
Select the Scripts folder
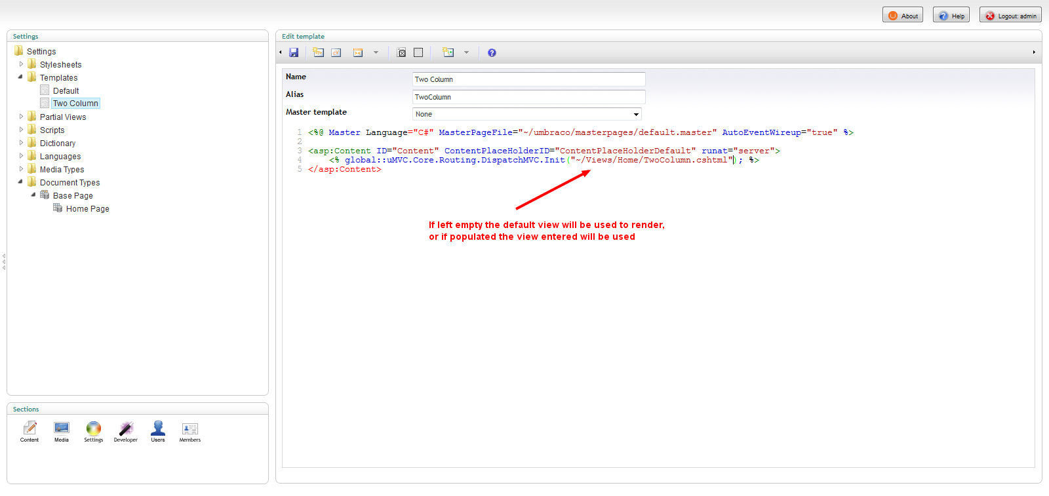click(52, 130)
